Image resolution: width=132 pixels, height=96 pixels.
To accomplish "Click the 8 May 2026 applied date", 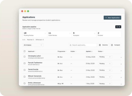I will [90, 63].
